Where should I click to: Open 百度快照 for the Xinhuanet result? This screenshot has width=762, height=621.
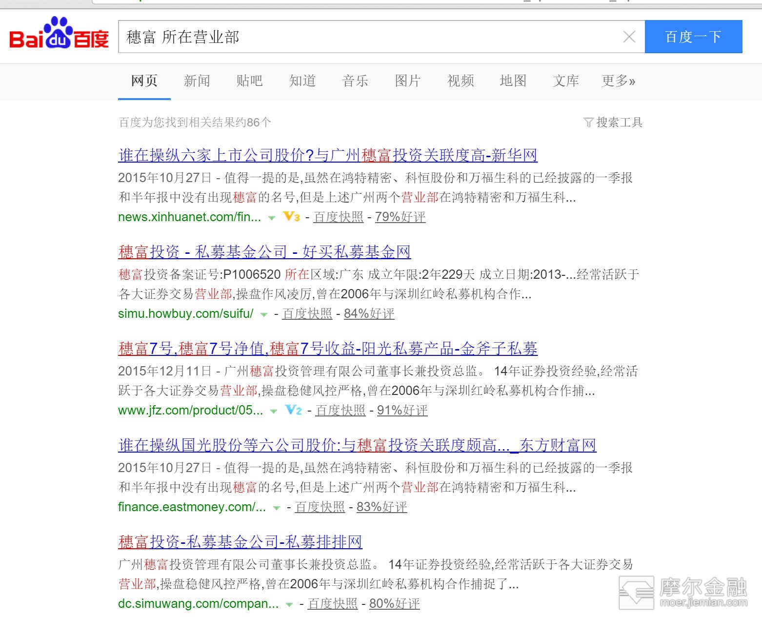click(x=339, y=217)
